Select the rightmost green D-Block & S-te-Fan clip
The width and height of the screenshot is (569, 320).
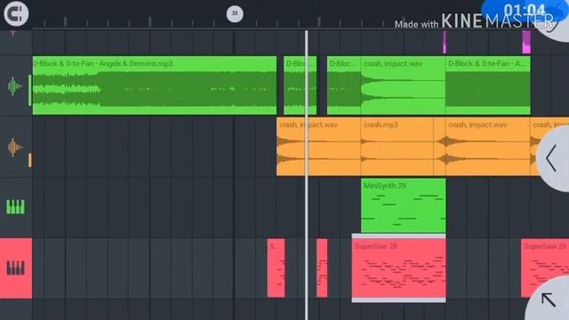pyautogui.click(x=488, y=85)
